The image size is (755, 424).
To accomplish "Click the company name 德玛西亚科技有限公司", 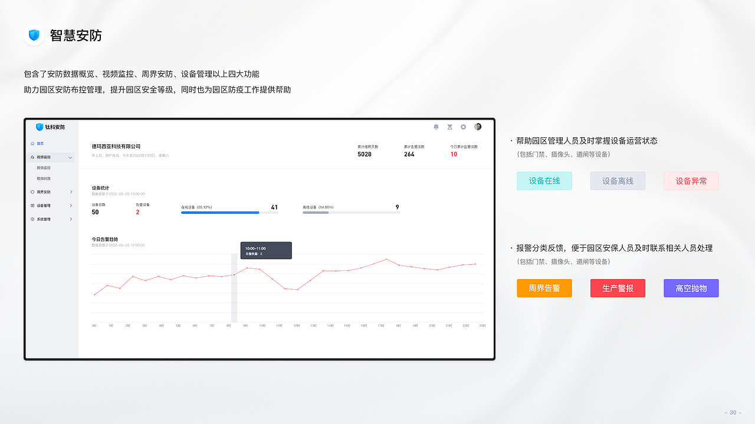I will (x=116, y=146).
